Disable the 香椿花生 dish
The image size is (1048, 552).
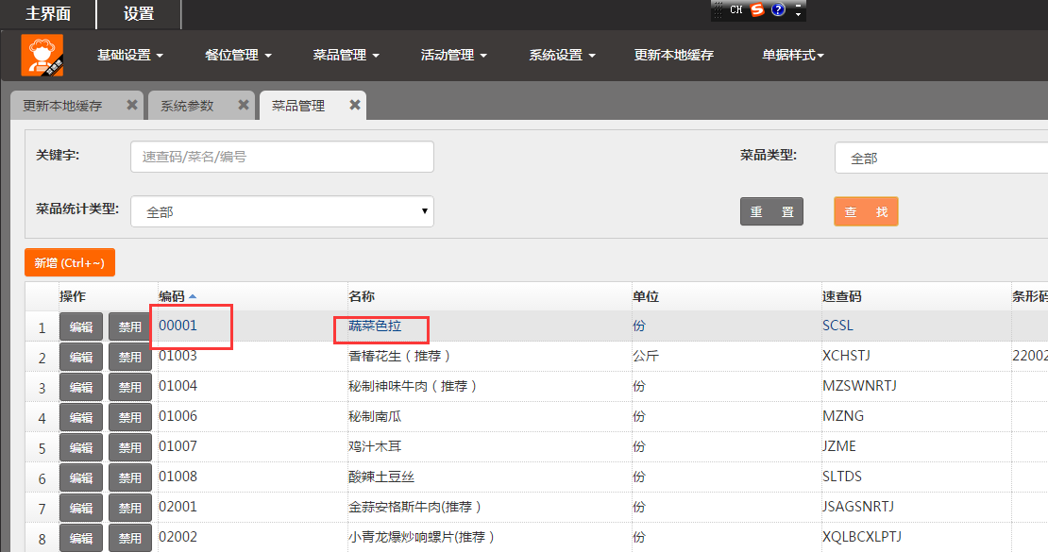(x=130, y=357)
